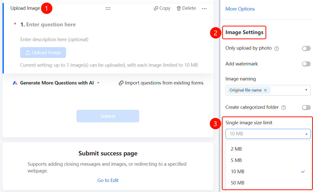Click the Go to Edit link
This screenshot has height=192, width=313.
(x=108, y=180)
